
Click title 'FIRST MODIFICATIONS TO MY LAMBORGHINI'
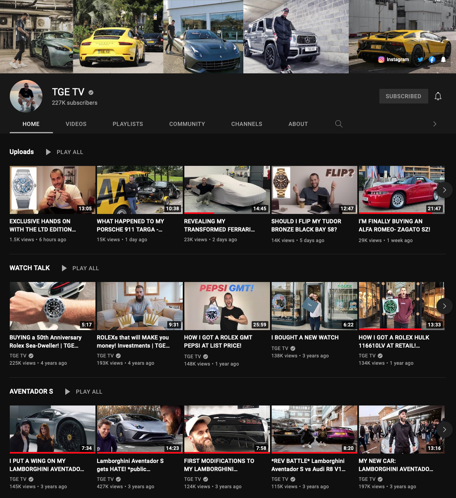coord(219,465)
